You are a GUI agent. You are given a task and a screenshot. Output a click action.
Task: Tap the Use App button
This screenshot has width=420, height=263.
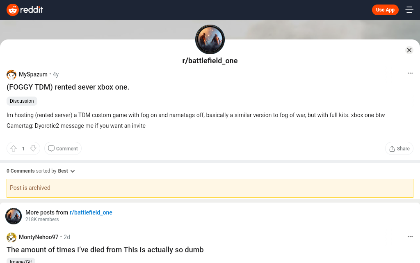coord(385,10)
